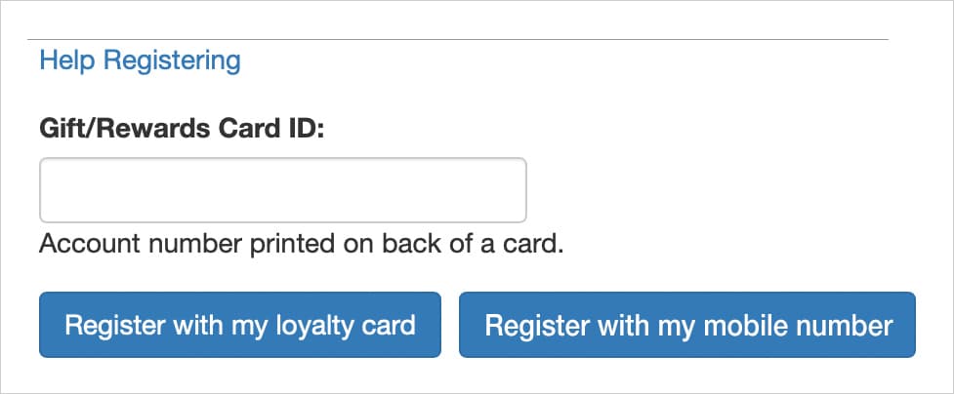Submit registration using mobile number option
Viewport: 954px width, 394px height.
(x=687, y=325)
